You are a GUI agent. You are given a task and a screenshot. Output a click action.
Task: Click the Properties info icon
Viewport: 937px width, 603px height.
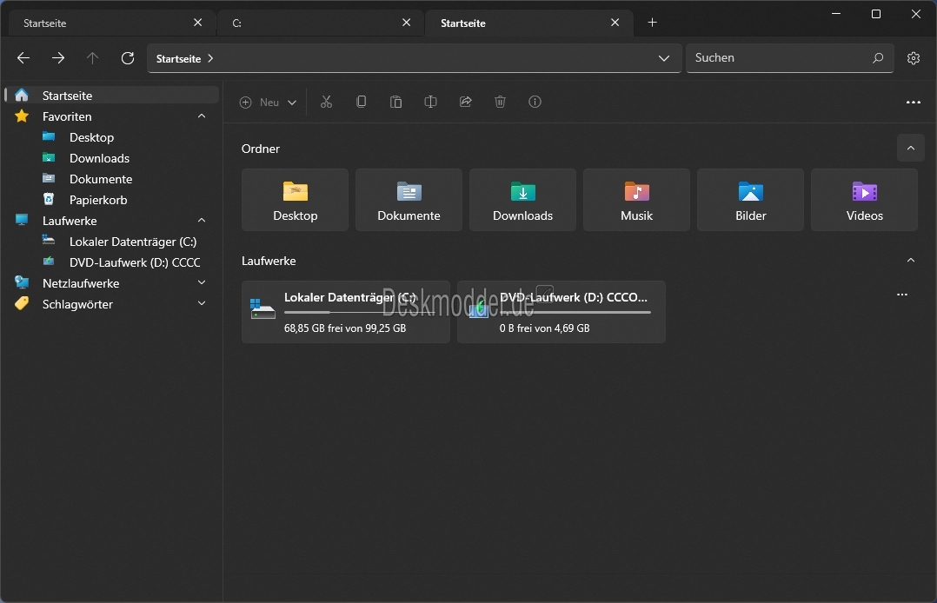pos(535,102)
